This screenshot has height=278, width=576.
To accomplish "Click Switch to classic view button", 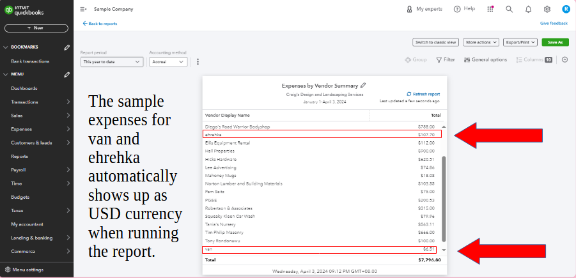I will [435, 42].
